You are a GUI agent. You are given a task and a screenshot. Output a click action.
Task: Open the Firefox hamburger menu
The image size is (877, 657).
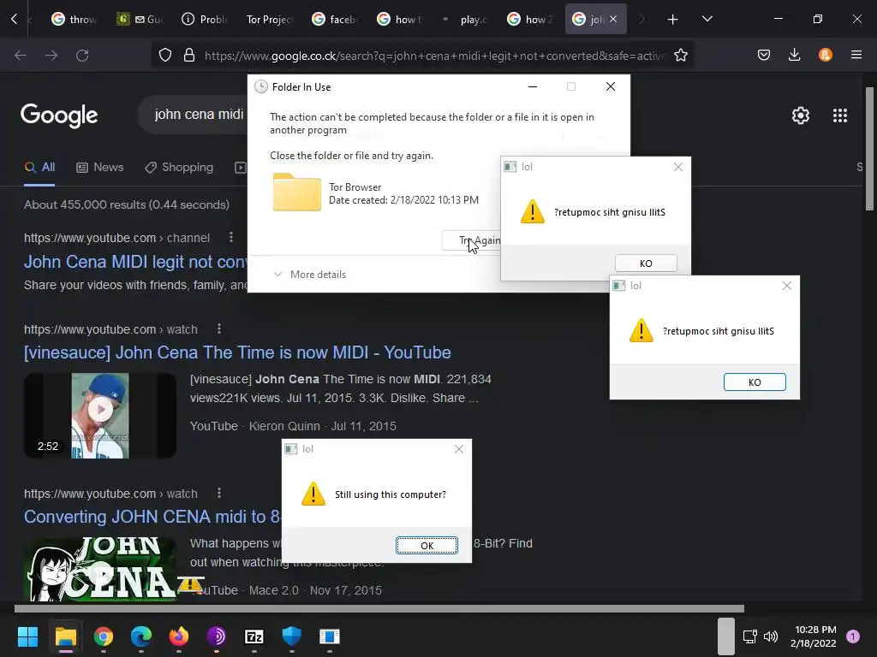(856, 55)
